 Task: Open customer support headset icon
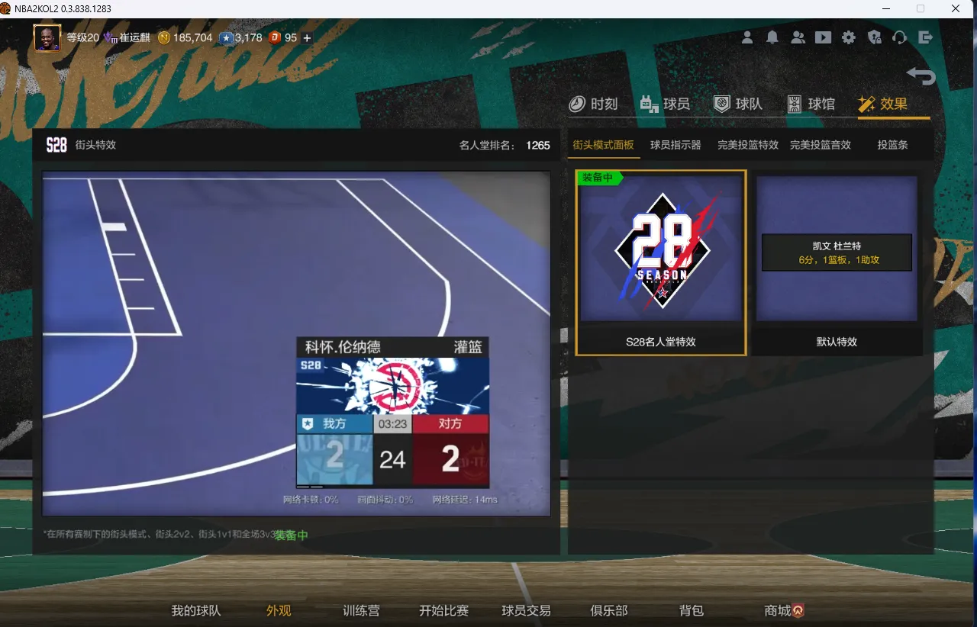pyautogui.click(x=900, y=37)
